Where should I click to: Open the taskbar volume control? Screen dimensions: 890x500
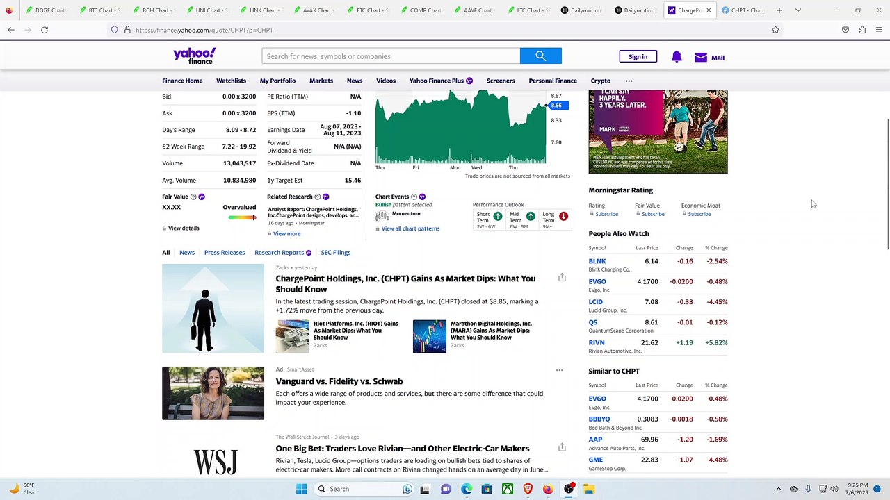[834, 489]
